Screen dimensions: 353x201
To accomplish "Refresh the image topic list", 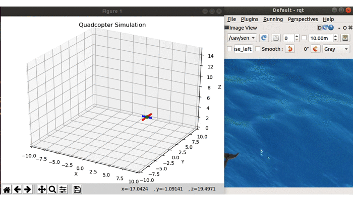I will (263, 38).
